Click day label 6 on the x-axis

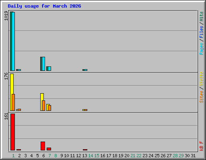tap(43, 156)
